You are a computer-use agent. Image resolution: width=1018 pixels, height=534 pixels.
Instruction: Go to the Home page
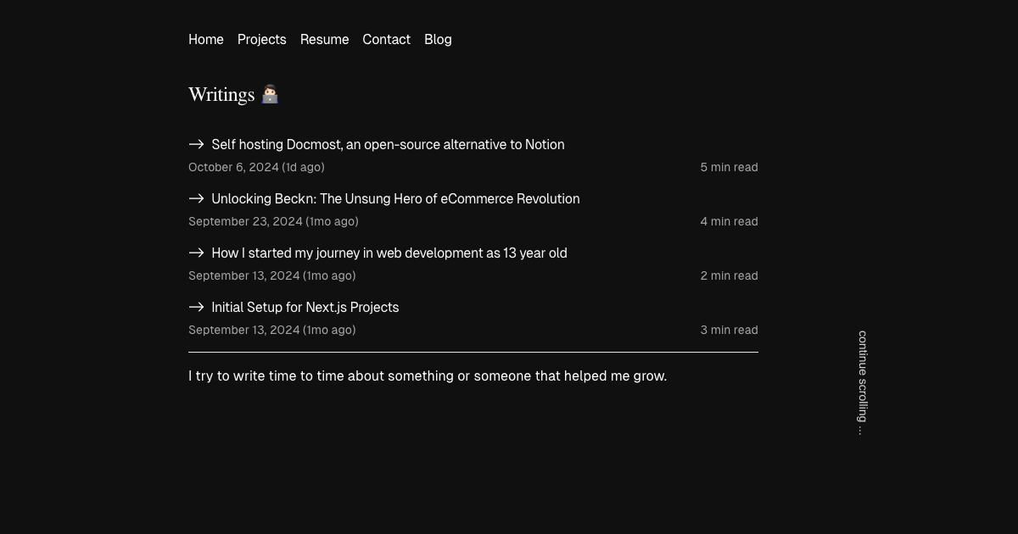[x=206, y=40]
